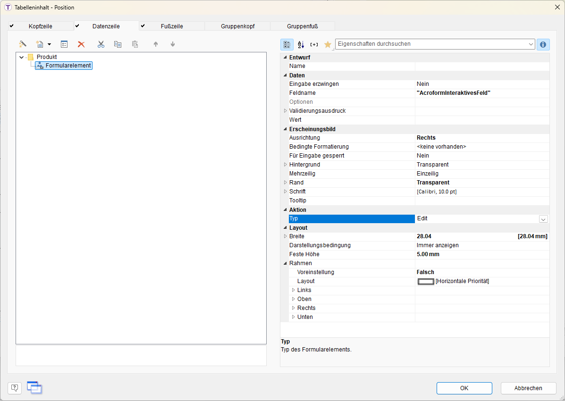Collapse the Erscheinungsbild section
565x401 pixels.
tap(285, 129)
